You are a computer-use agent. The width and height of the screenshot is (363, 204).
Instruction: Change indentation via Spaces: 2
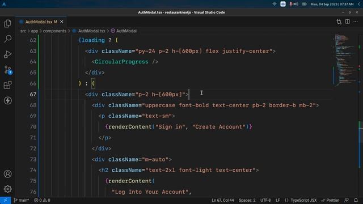(247, 200)
